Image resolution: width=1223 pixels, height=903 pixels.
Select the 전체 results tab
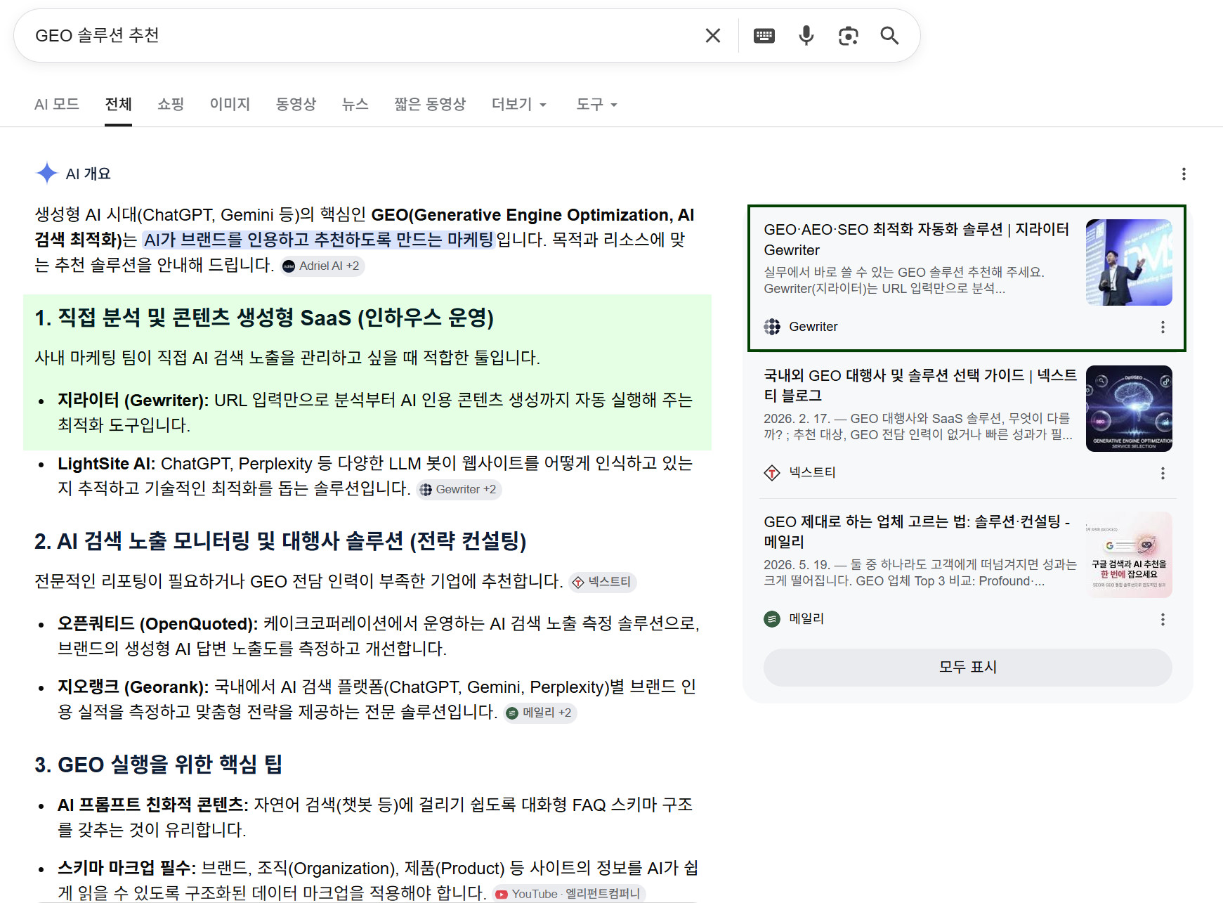tap(118, 105)
